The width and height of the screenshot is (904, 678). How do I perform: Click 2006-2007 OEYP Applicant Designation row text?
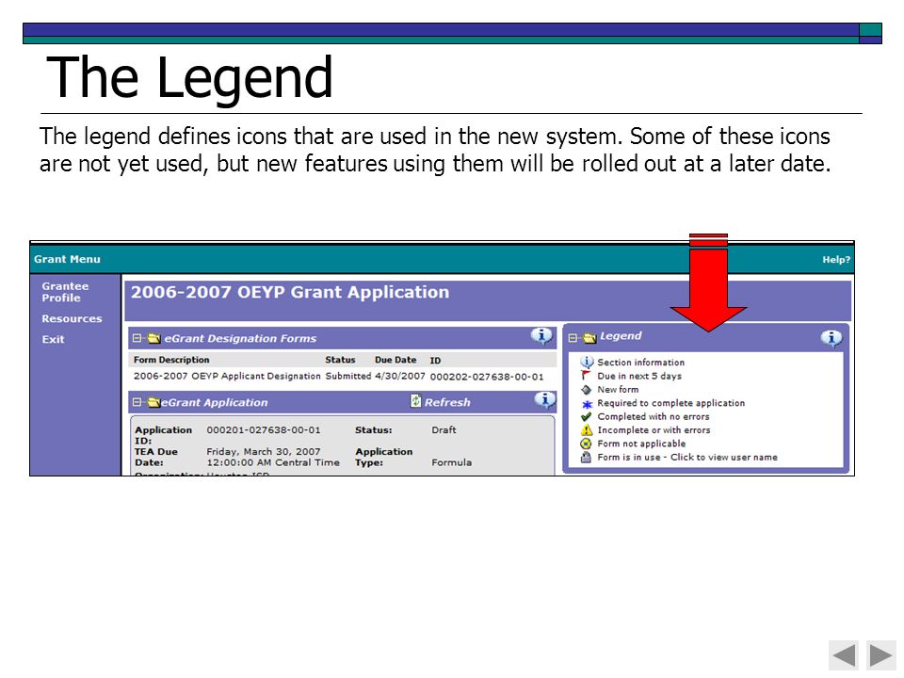227,376
